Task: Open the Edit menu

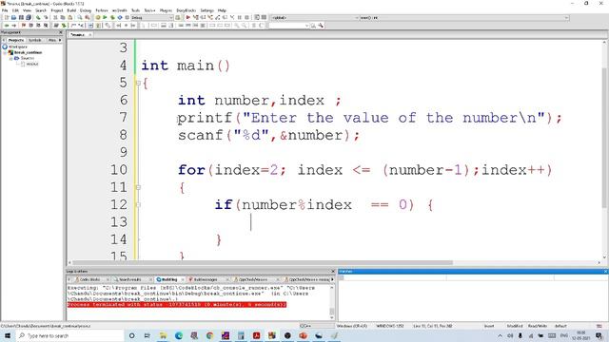Action: coord(15,10)
